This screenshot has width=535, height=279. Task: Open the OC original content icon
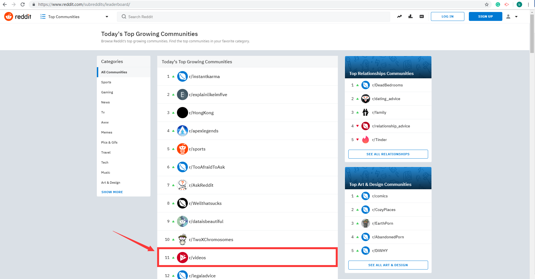click(x=422, y=16)
